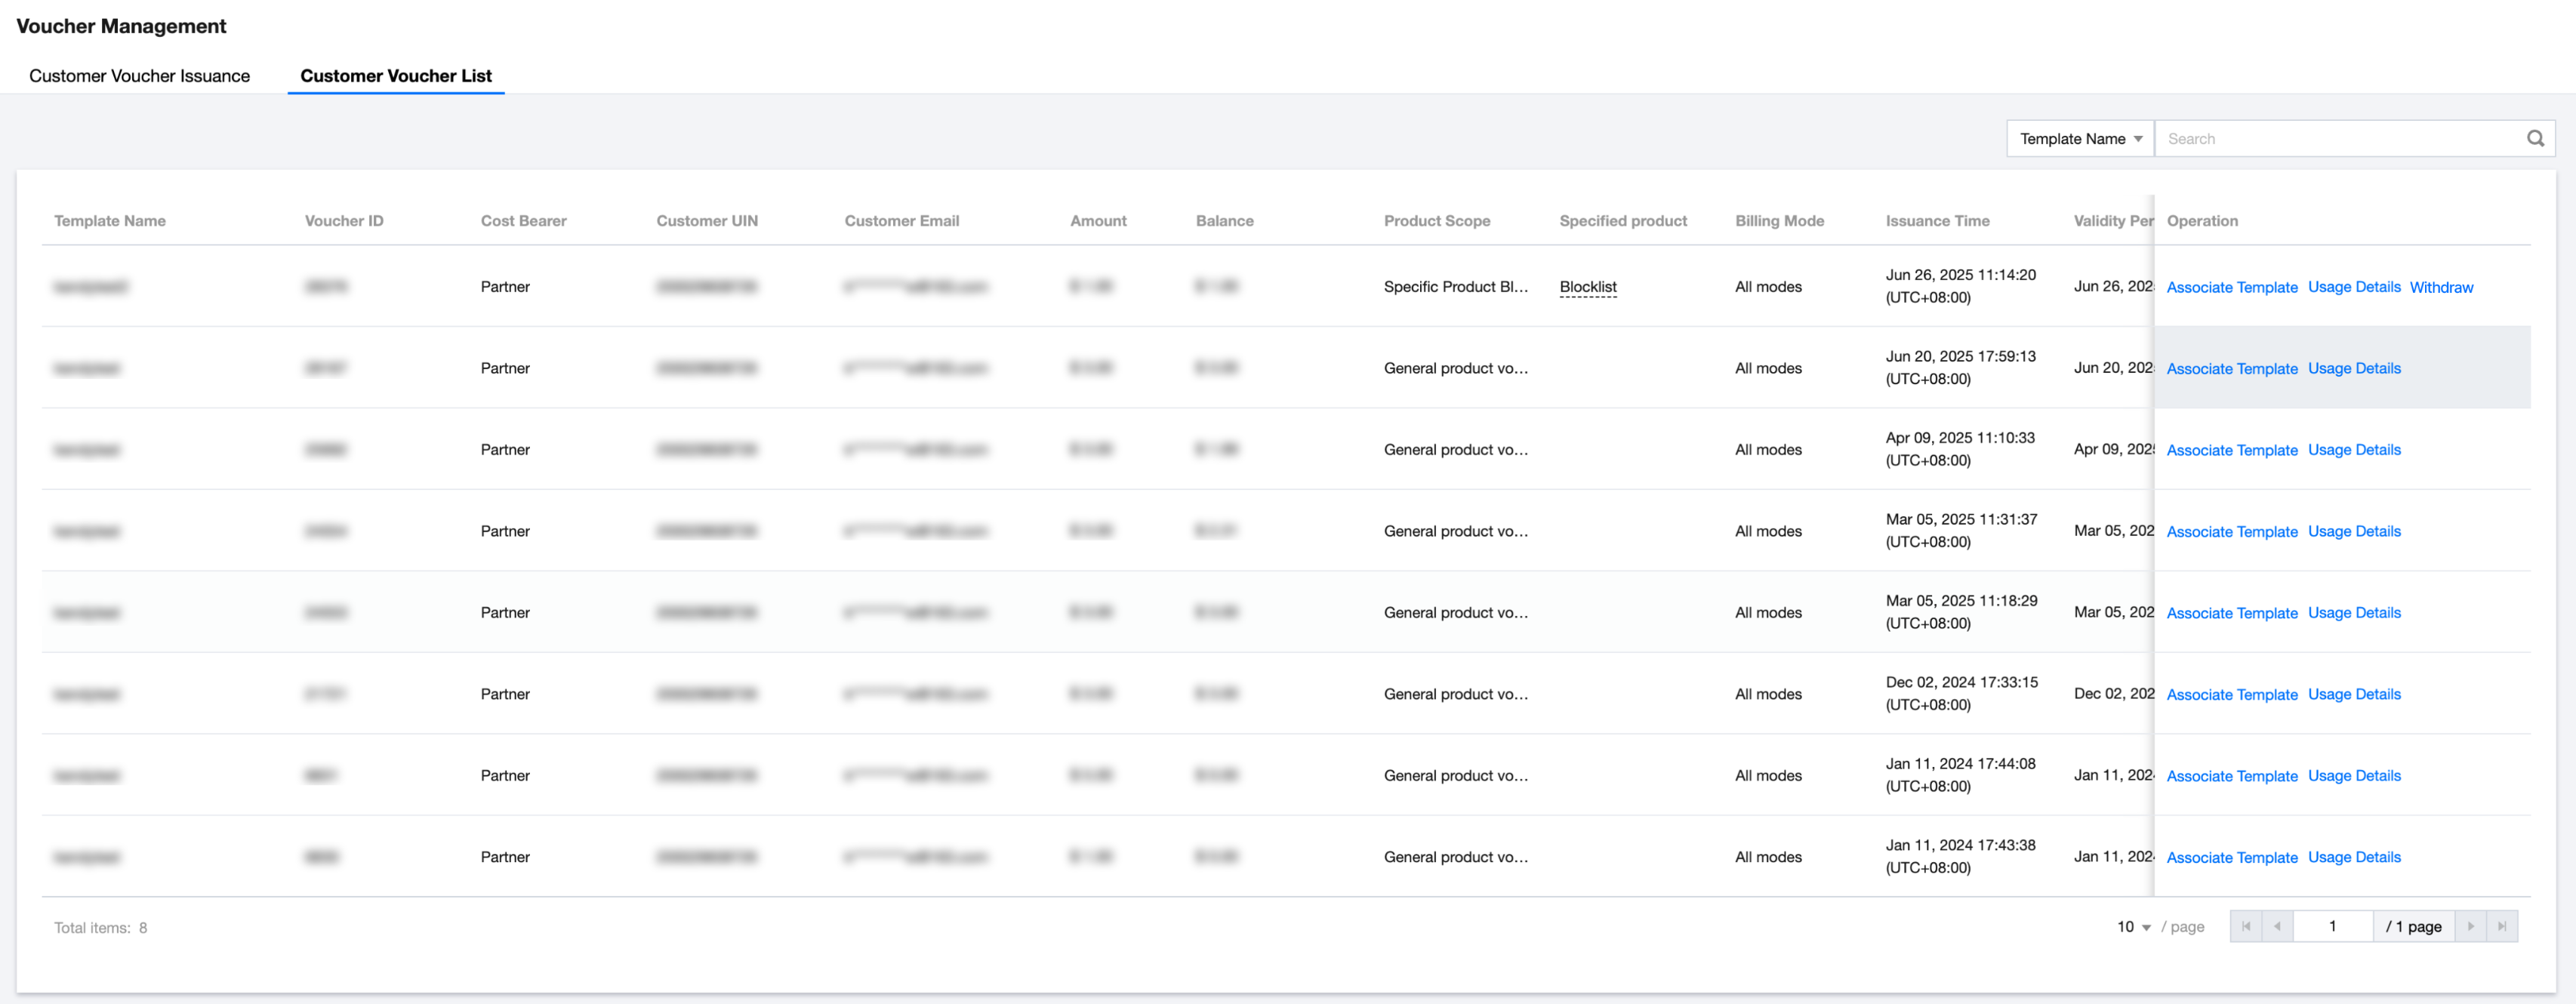Switch to Customer Voucher Issuance tab
The width and height of the screenshot is (2576, 1004).
[139, 76]
